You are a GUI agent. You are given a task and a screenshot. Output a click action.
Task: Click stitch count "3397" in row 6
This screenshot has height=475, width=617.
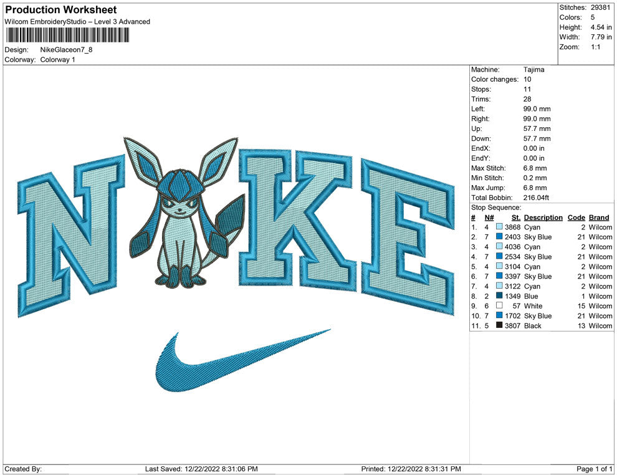512,276
